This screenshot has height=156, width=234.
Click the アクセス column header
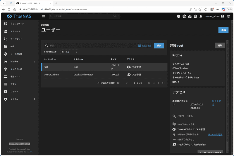[130, 59]
